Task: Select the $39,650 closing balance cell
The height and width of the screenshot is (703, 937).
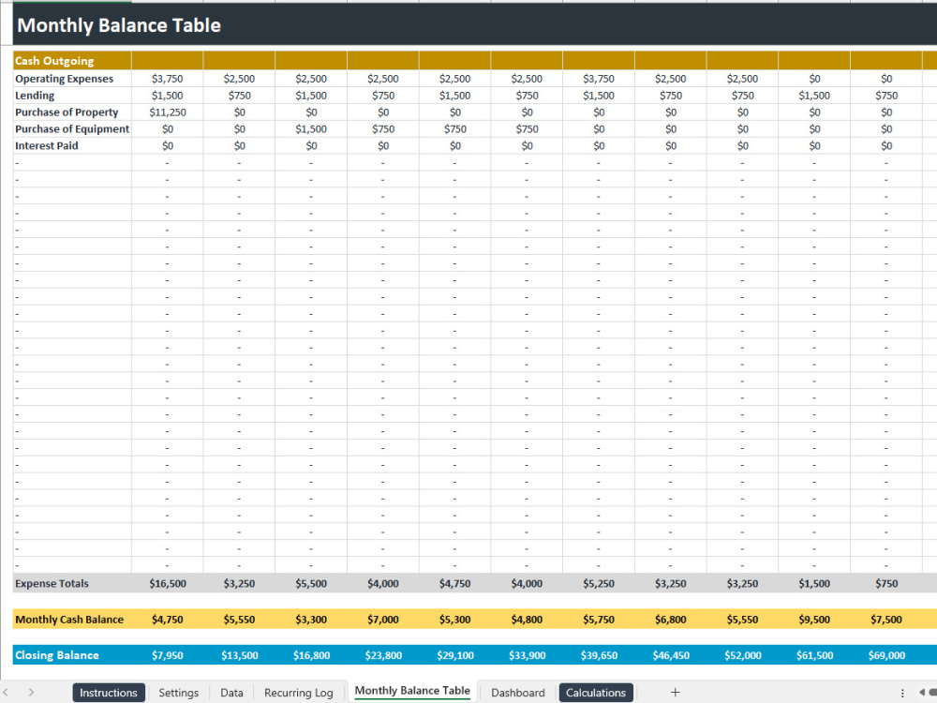Action: click(x=599, y=655)
